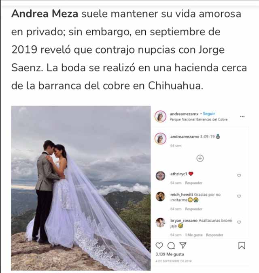
Task: Click the wedding photo on the cliff
Action: pos(81,188)
